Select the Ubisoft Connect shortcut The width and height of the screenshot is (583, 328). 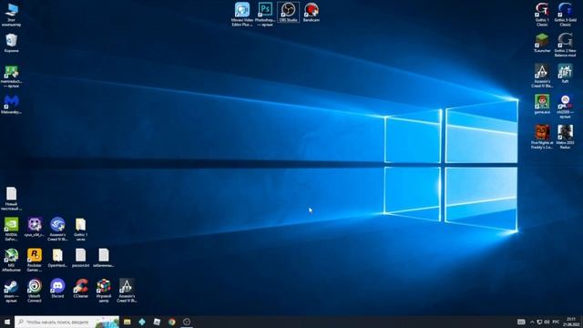35,291
